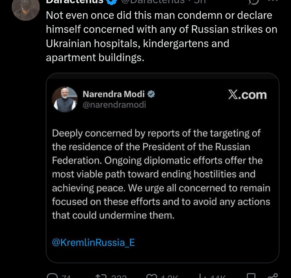Bookmark this tweet
Screen dimensions: 291x278
coord(251,276)
